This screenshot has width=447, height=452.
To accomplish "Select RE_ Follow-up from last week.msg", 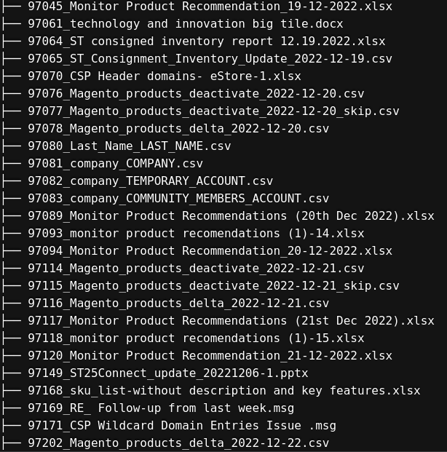I will pyautogui.click(x=161, y=408).
